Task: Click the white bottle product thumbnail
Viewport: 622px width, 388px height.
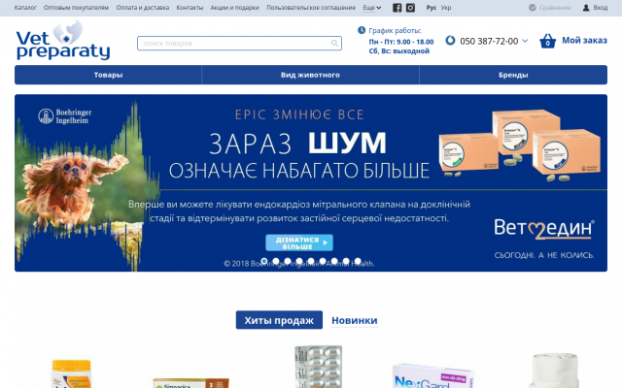Action: click(554, 371)
